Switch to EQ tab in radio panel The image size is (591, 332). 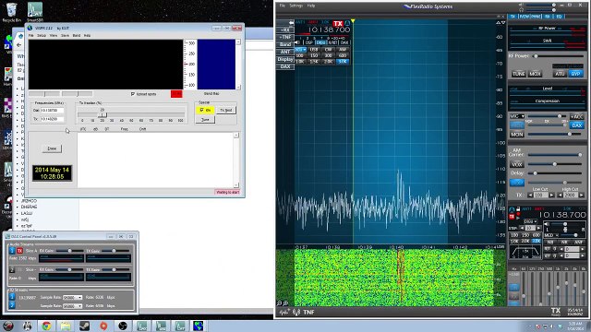pyautogui.click(x=559, y=17)
